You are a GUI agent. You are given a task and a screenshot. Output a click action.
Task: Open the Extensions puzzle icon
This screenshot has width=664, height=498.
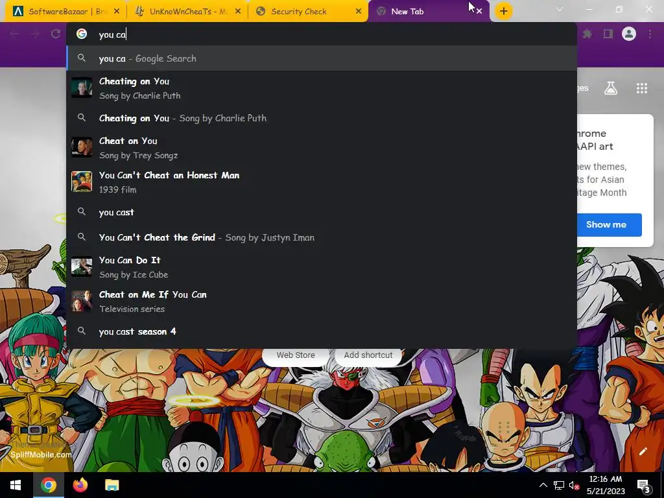coord(587,34)
